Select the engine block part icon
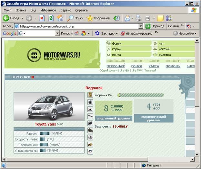201x169 pixels. 90,130
